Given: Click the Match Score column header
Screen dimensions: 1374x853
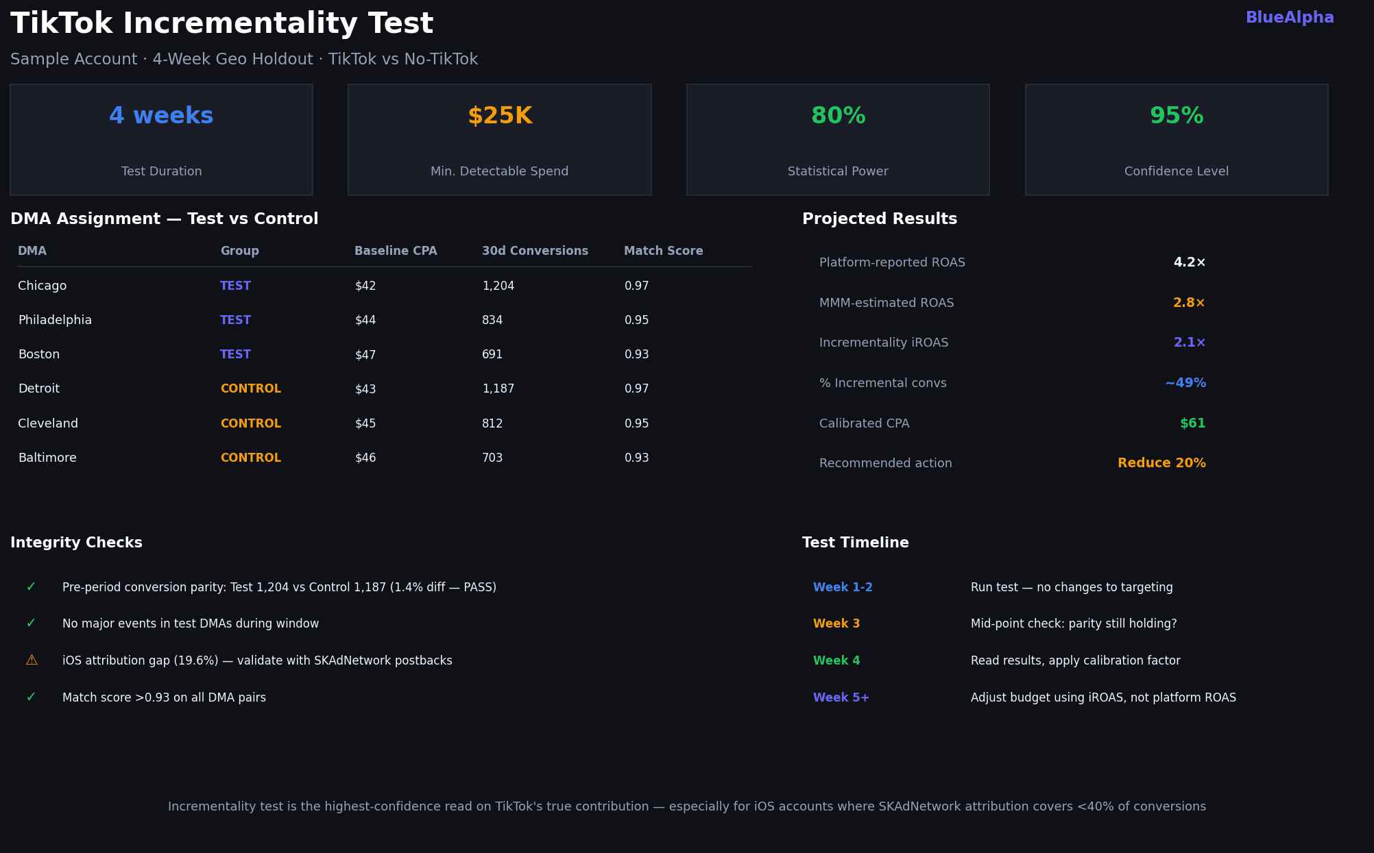Looking at the screenshot, I should tap(663, 251).
